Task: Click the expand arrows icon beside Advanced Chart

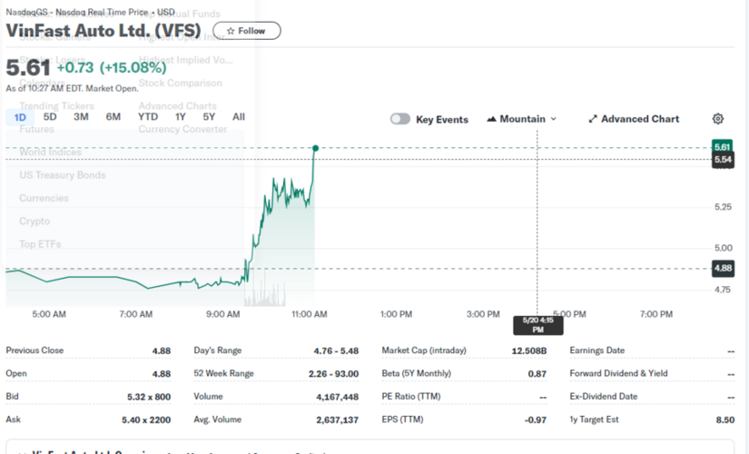Action: tap(593, 119)
